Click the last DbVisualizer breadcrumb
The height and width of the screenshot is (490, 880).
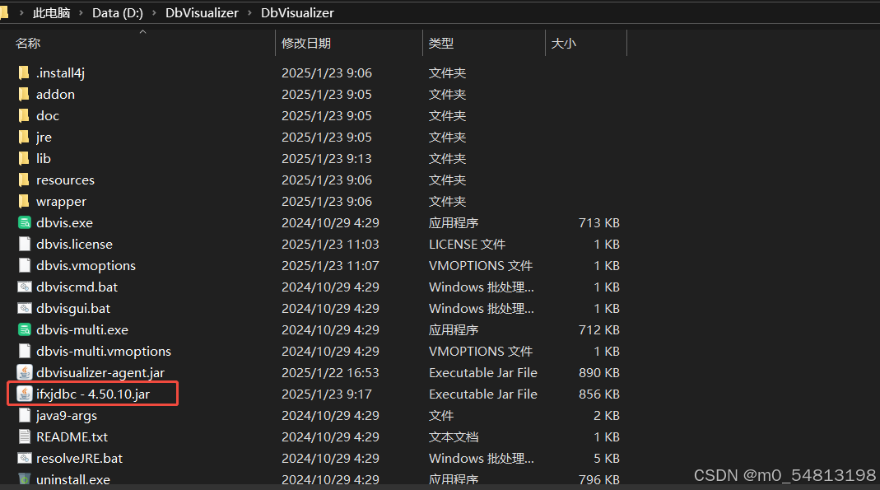297,12
